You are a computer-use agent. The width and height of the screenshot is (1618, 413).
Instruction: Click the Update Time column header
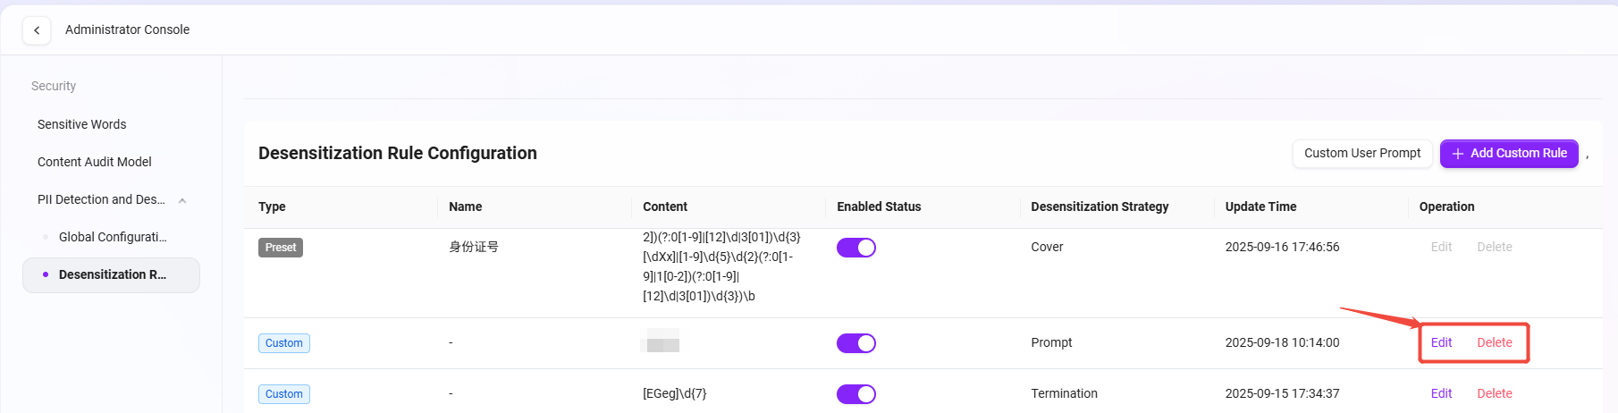(1260, 206)
